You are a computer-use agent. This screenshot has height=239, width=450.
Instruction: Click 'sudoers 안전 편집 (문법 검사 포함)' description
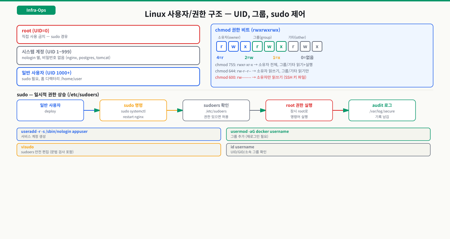(x=47, y=152)
